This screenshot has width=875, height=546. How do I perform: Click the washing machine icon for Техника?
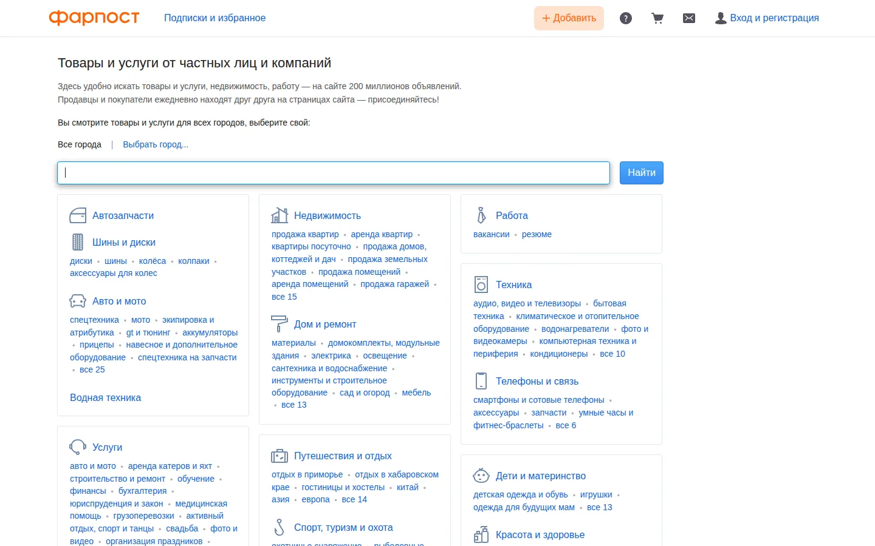[x=481, y=285]
